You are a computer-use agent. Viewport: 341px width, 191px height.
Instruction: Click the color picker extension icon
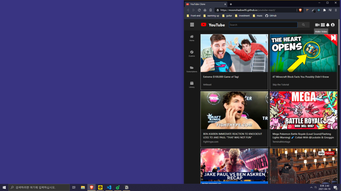point(313,10)
